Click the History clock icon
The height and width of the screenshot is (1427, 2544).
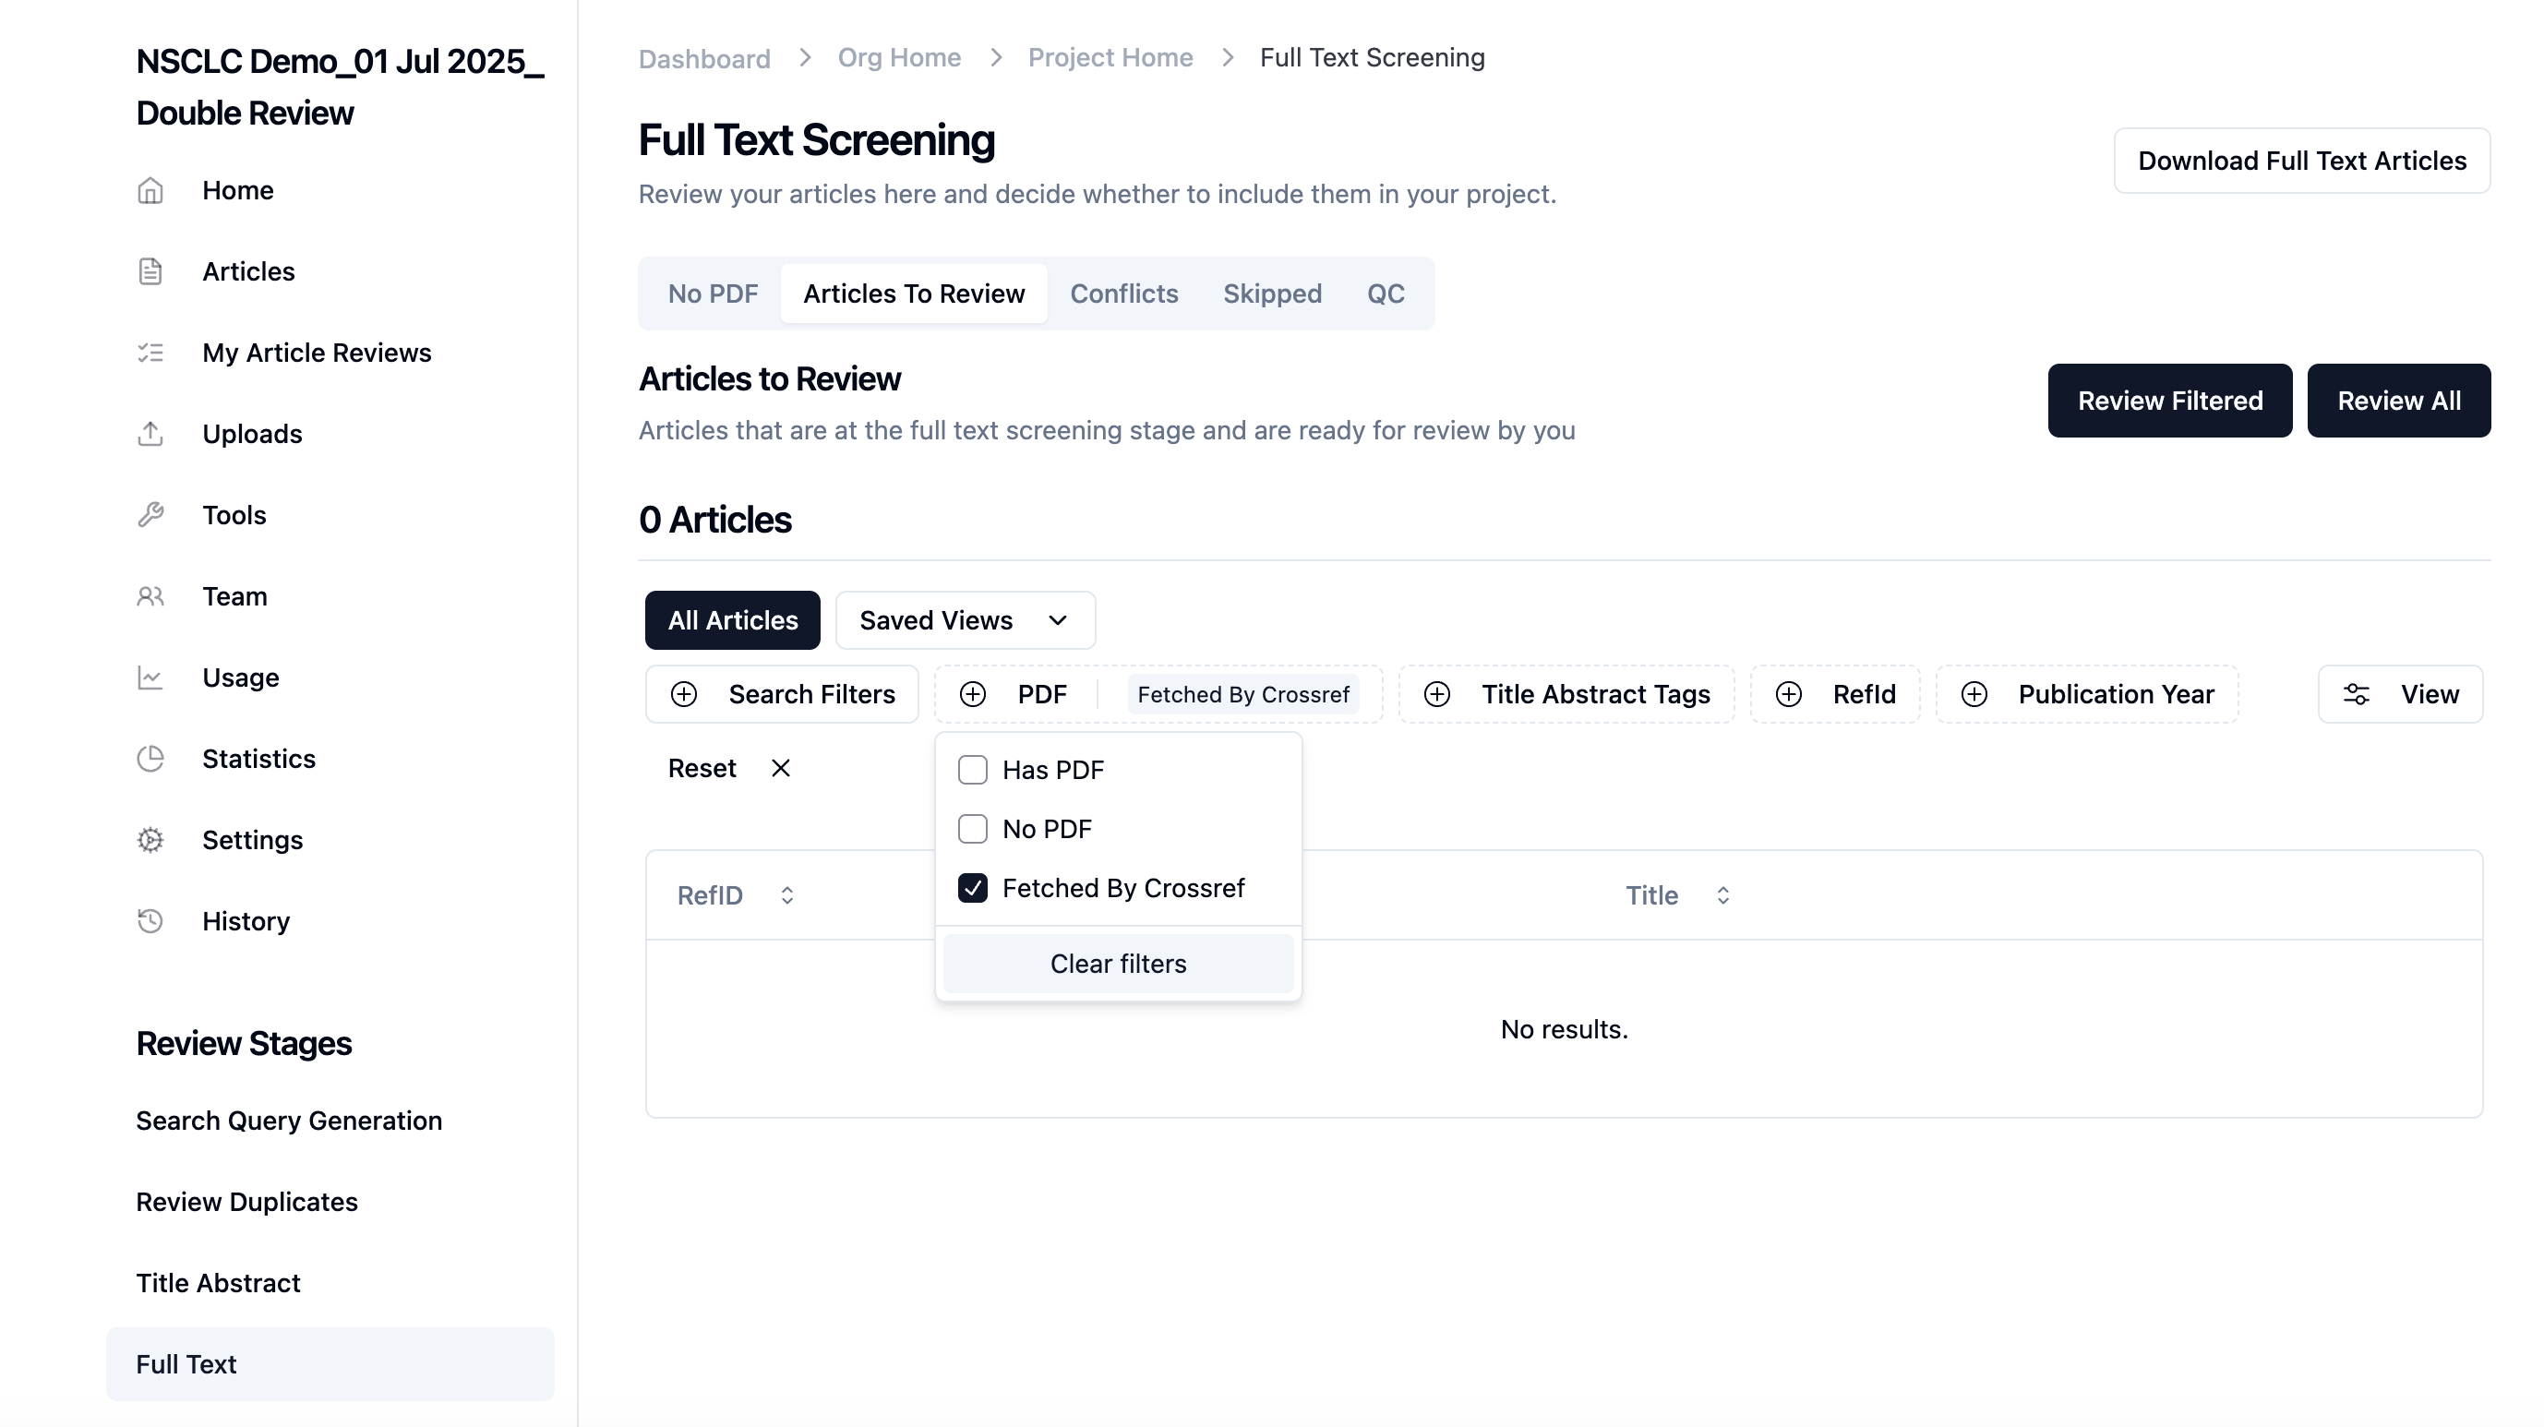[150, 920]
